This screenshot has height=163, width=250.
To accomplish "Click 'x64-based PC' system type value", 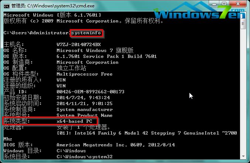I will click(75, 121).
